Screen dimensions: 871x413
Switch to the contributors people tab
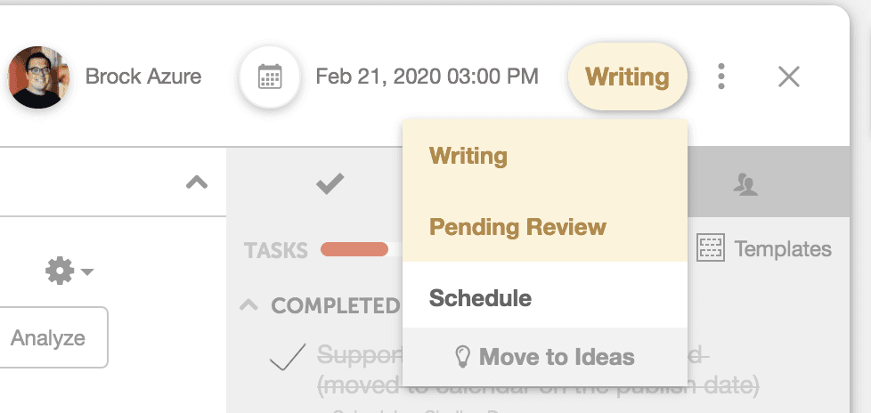pos(745,184)
